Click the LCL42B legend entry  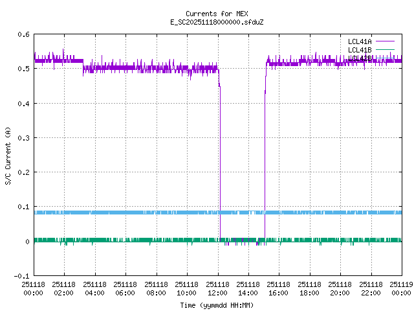[358, 58]
